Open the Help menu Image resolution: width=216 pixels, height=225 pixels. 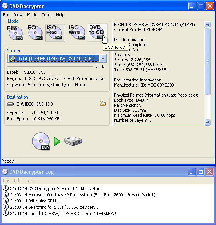tap(60, 15)
